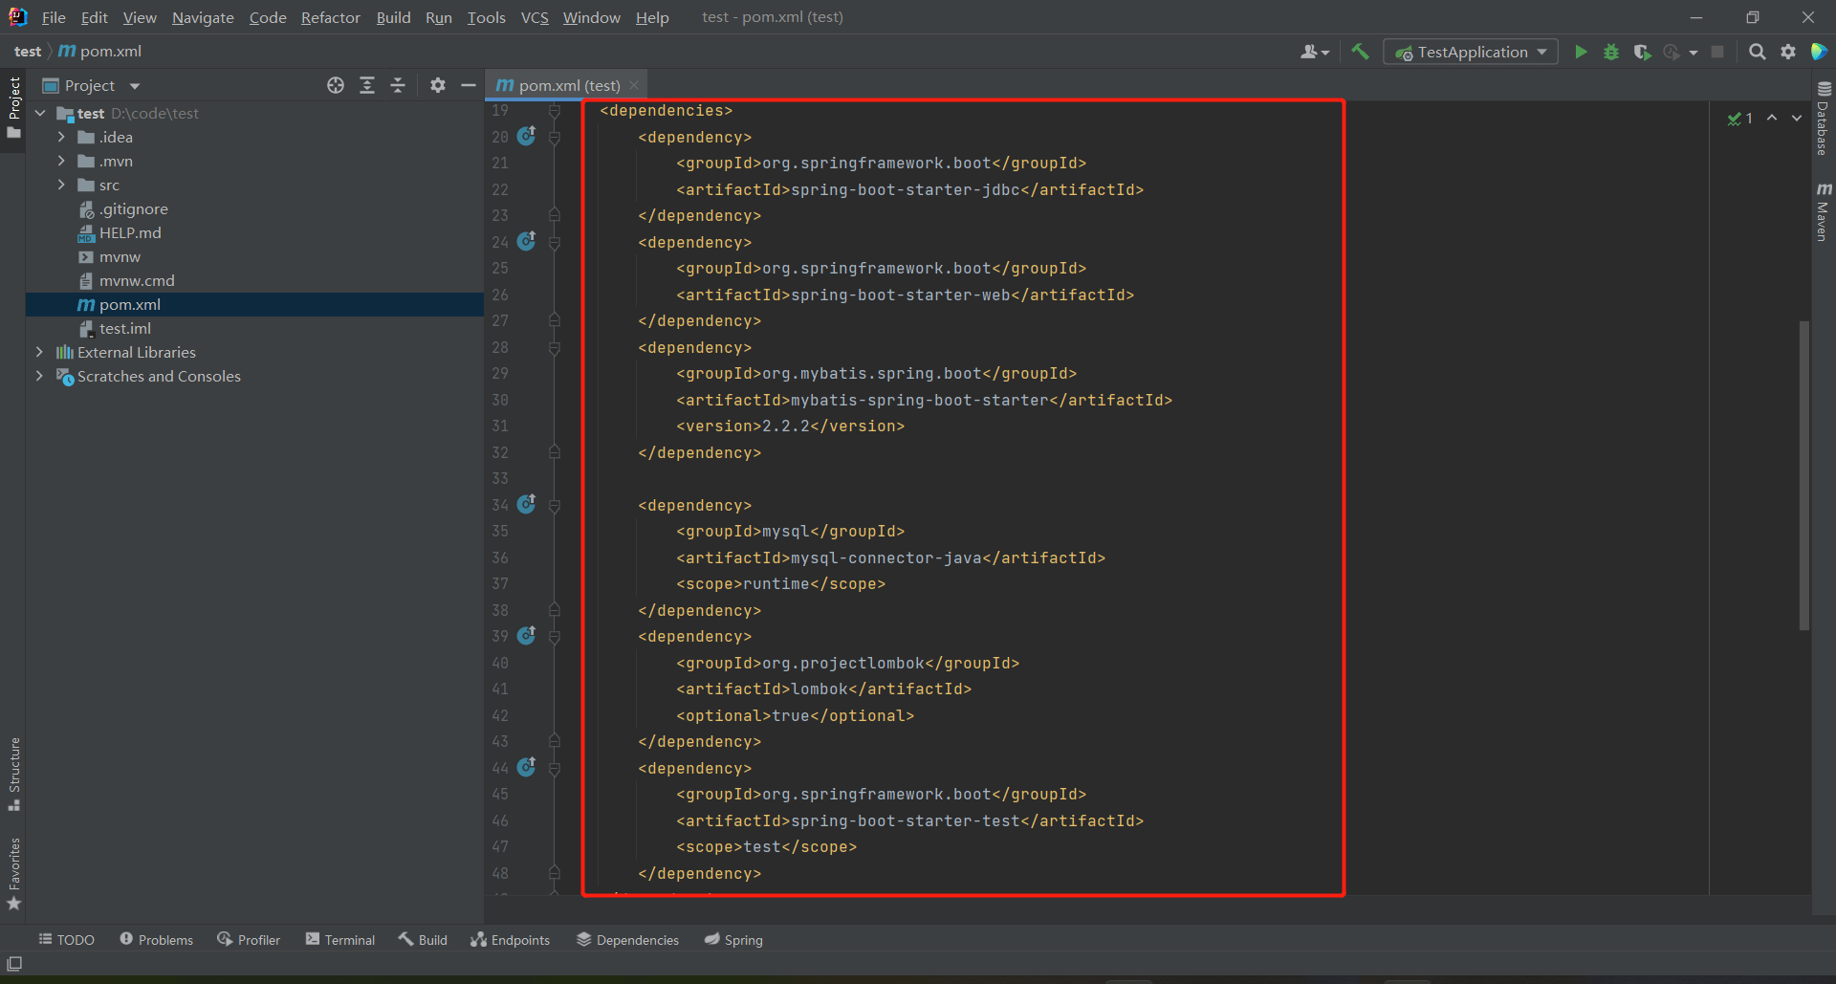Fold the dependency block on line 28

(555, 348)
